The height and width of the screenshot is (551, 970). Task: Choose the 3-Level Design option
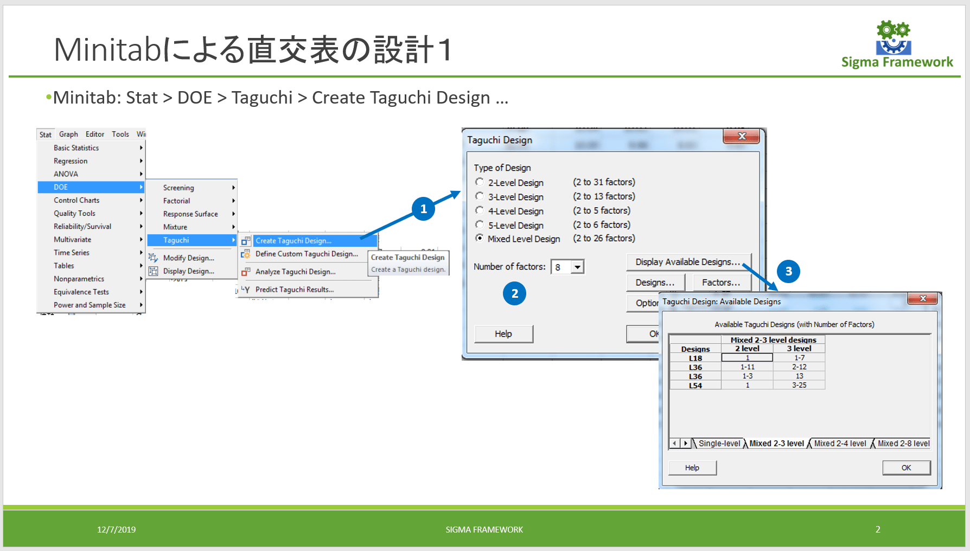click(x=480, y=196)
